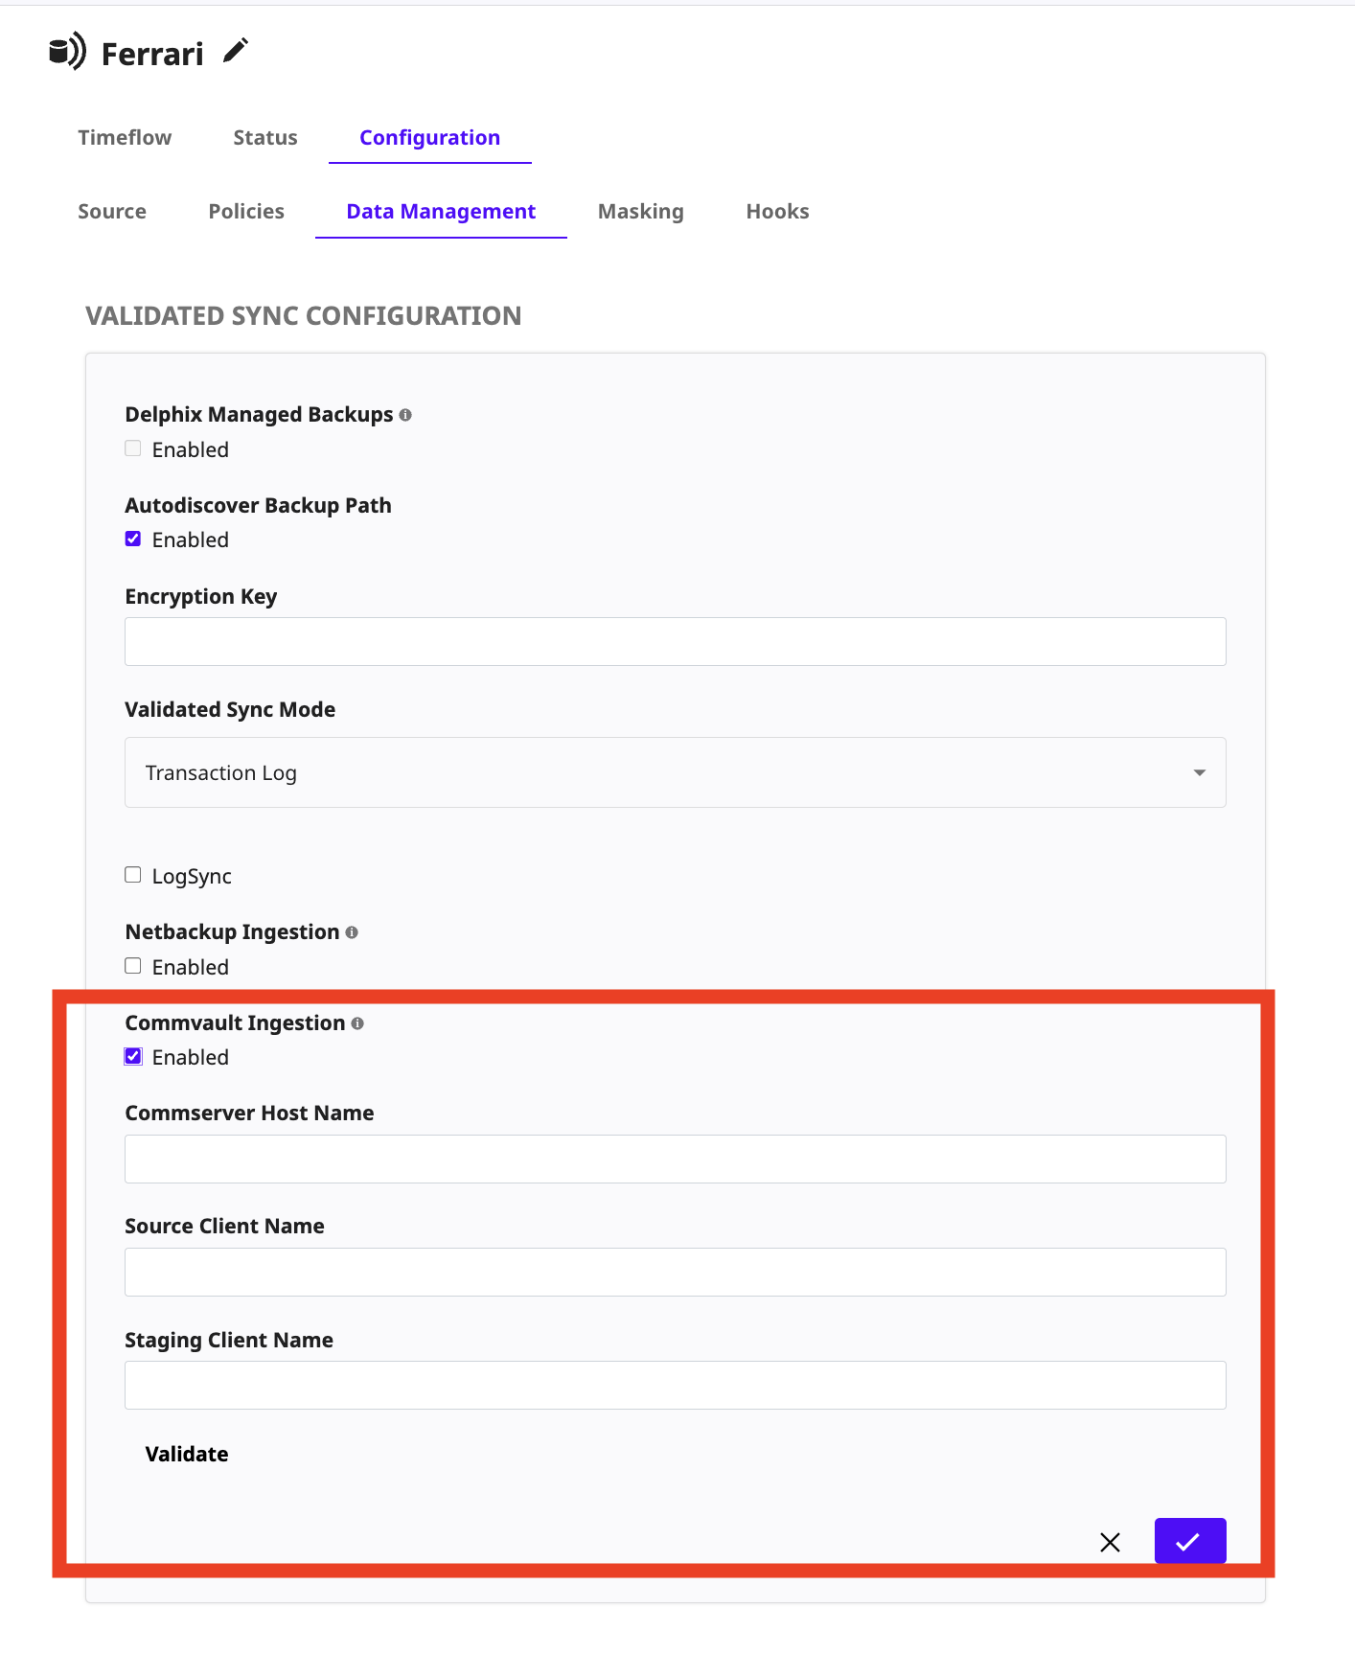Viewport: 1355px width, 1677px height.
Task: Focus the Encryption Key input field
Action: click(x=675, y=640)
